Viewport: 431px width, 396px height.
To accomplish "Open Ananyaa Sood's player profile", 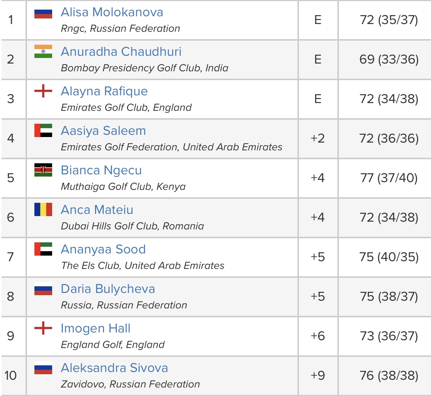I will click(x=103, y=249).
